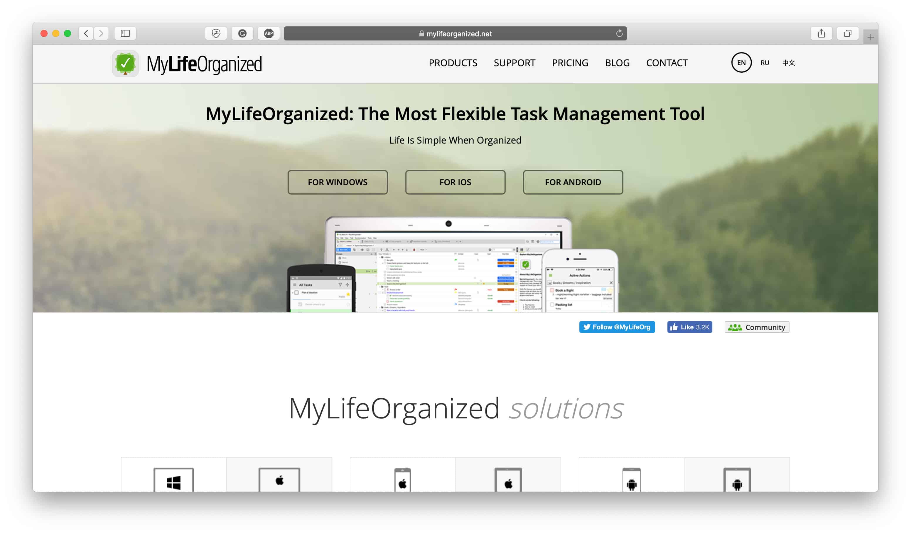Open the PRICING page dropdown
This screenshot has width=911, height=535.
click(570, 62)
